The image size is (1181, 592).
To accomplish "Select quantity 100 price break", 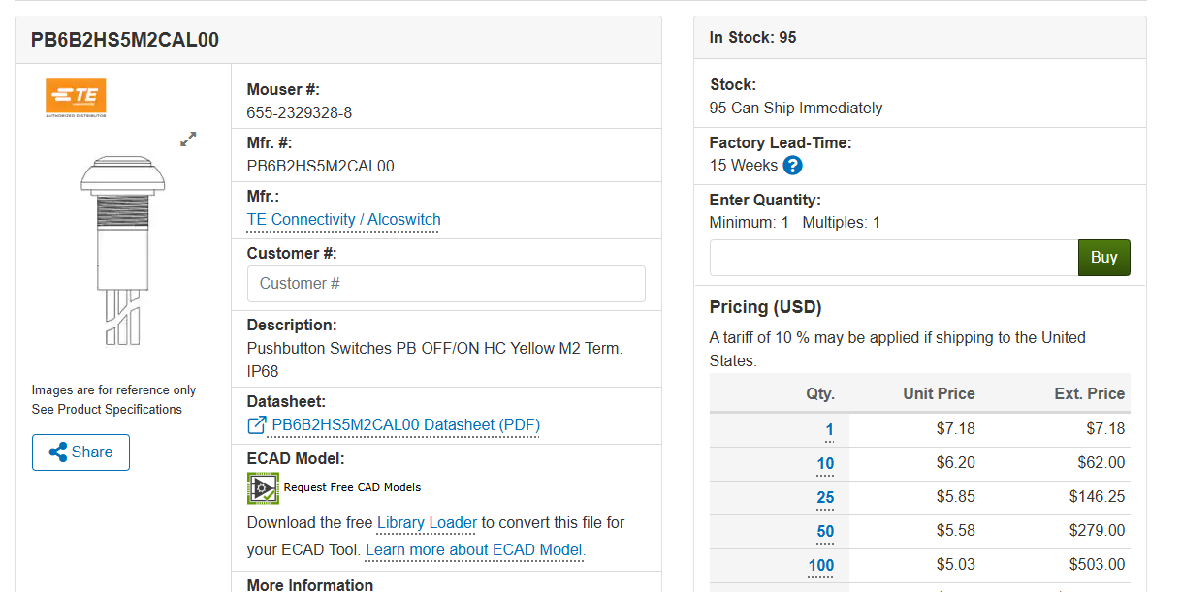I will tap(821, 566).
